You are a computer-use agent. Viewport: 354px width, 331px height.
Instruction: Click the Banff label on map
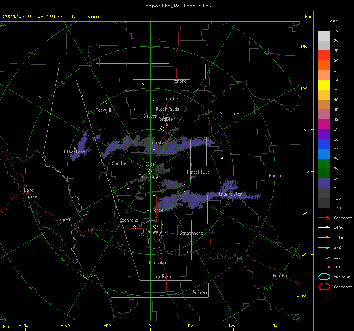65,219
